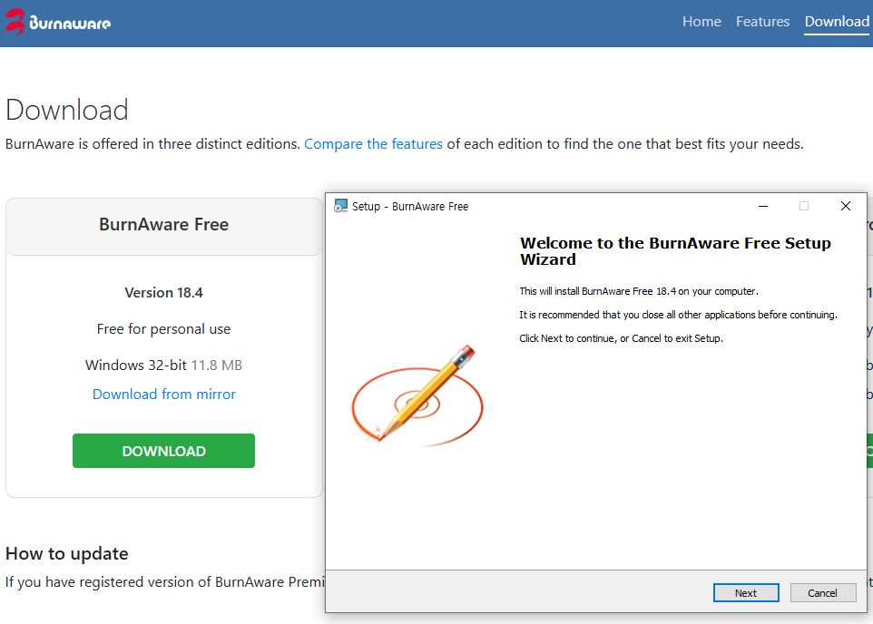Viewport: 873px width, 624px height.
Task: Cancel the BurnAware Free setup
Action: (823, 593)
